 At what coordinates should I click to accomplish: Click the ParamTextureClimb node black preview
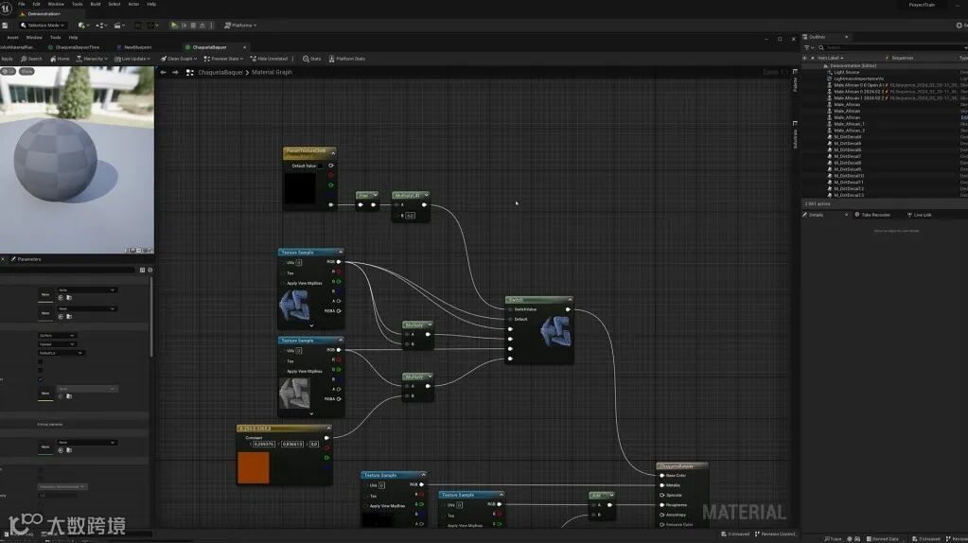(300, 188)
